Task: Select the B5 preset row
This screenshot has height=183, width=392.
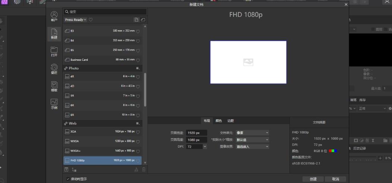Action: [x=103, y=50]
